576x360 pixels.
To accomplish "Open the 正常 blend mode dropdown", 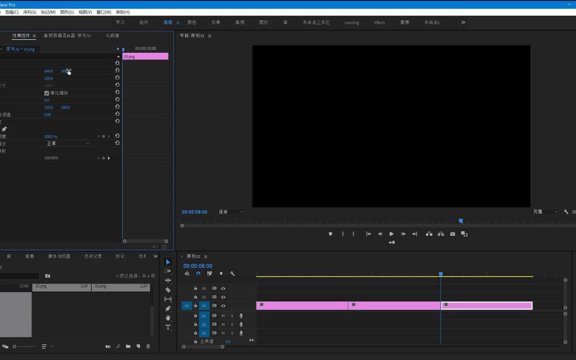I will click(x=68, y=144).
